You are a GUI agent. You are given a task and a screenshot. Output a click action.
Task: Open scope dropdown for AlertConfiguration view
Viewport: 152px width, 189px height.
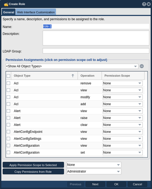(x=123, y=145)
